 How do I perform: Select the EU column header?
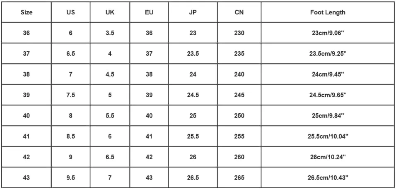[x=149, y=12]
